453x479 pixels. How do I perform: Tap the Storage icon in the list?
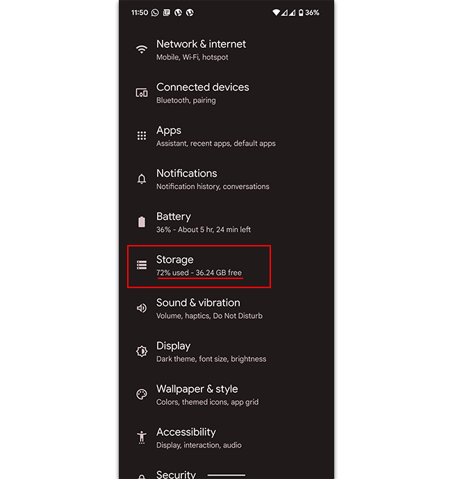142,265
